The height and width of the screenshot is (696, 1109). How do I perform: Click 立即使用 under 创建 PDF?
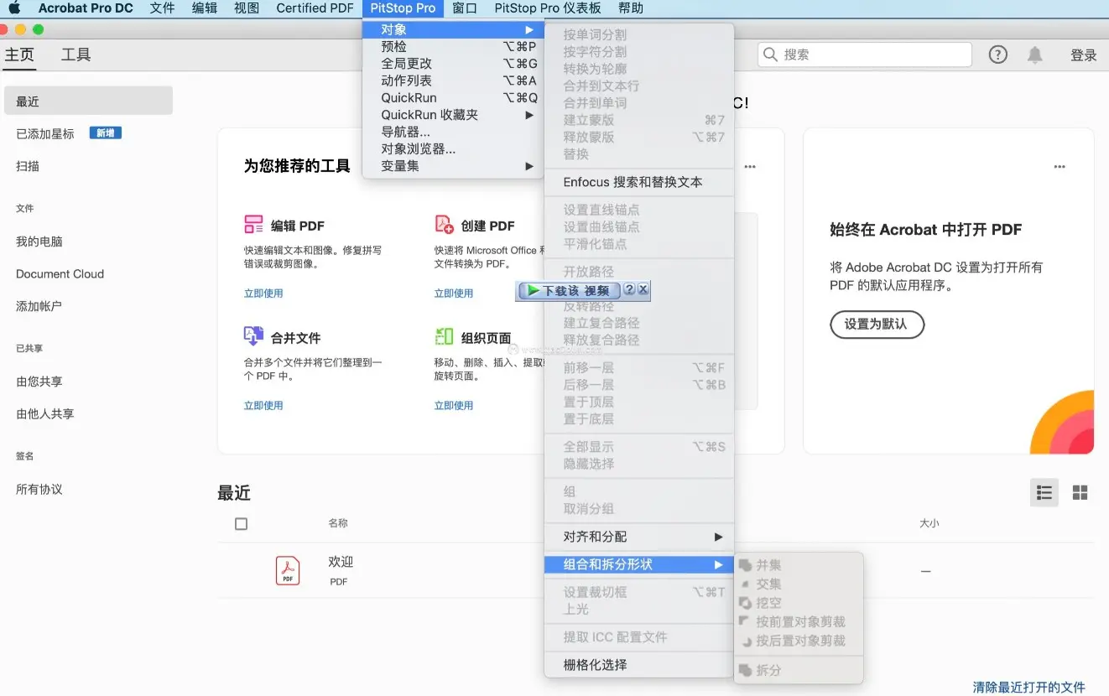click(x=454, y=293)
